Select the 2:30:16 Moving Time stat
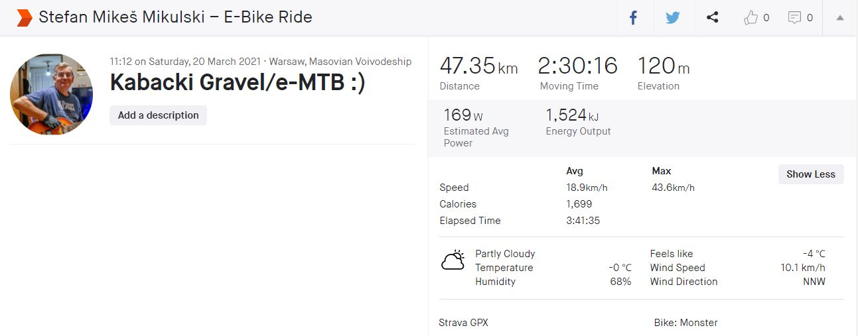Image resolution: width=858 pixels, height=336 pixels. [577, 66]
